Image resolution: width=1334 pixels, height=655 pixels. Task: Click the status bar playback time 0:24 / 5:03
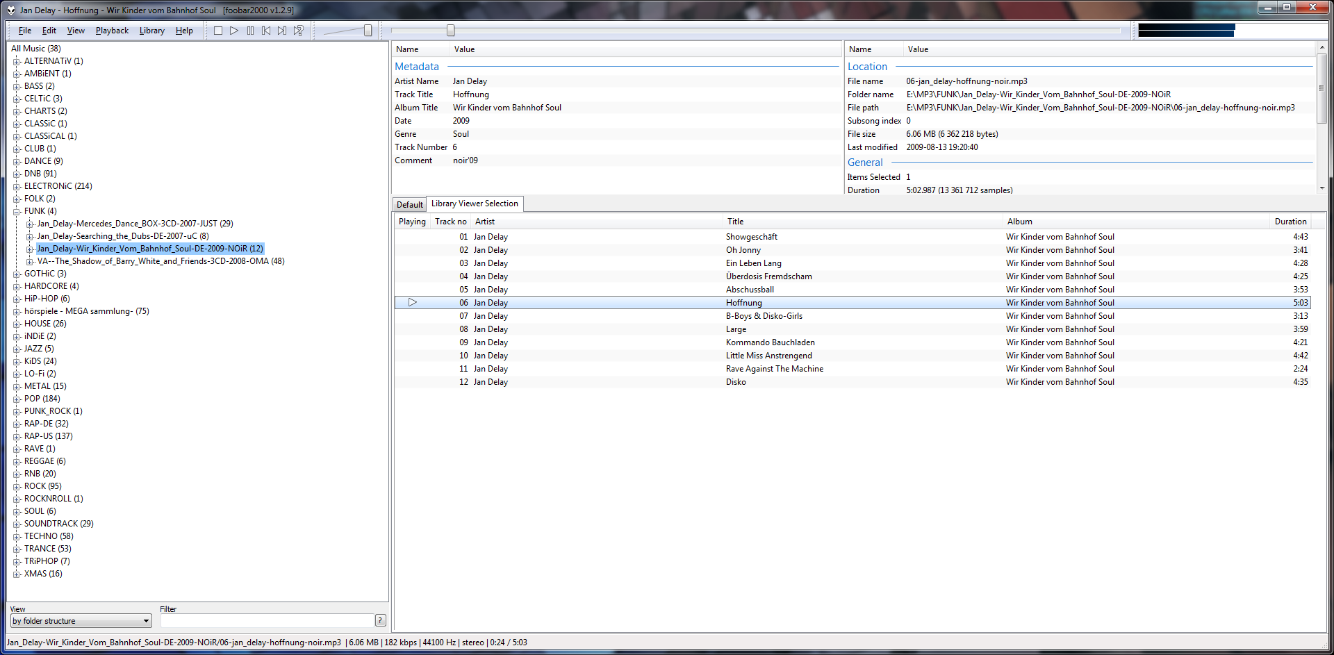tap(509, 642)
